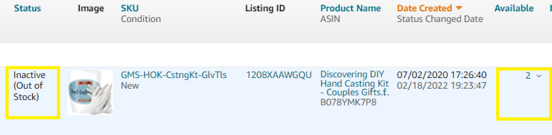Open the hand casting kit product thumbnail
The image size is (552, 135).
(90, 93)
